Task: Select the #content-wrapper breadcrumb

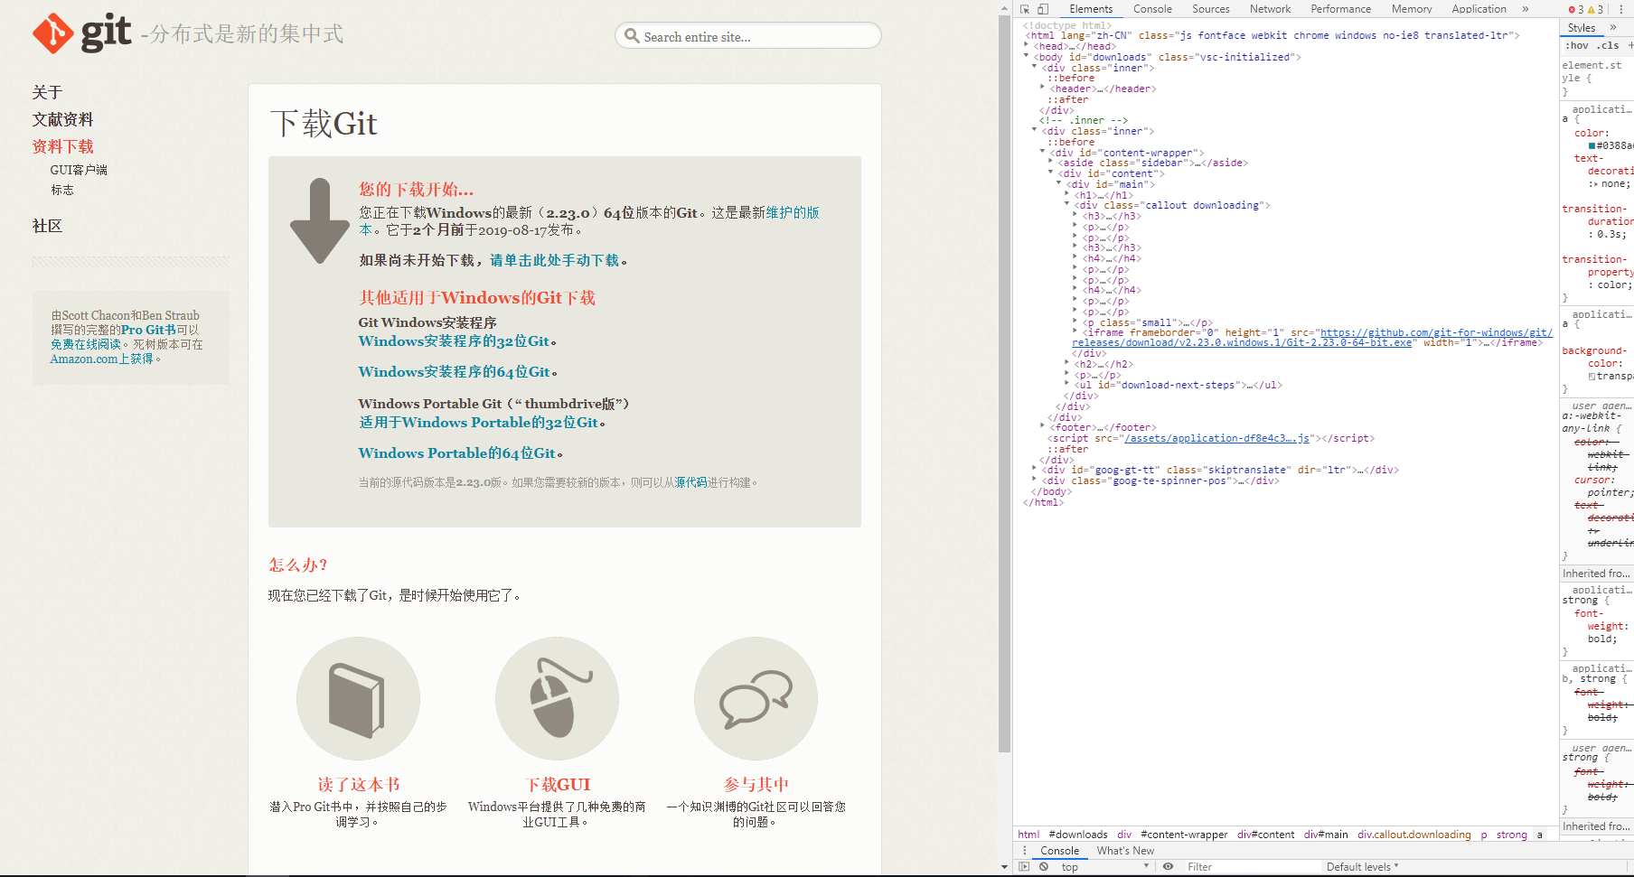Action: (1184, 835)
